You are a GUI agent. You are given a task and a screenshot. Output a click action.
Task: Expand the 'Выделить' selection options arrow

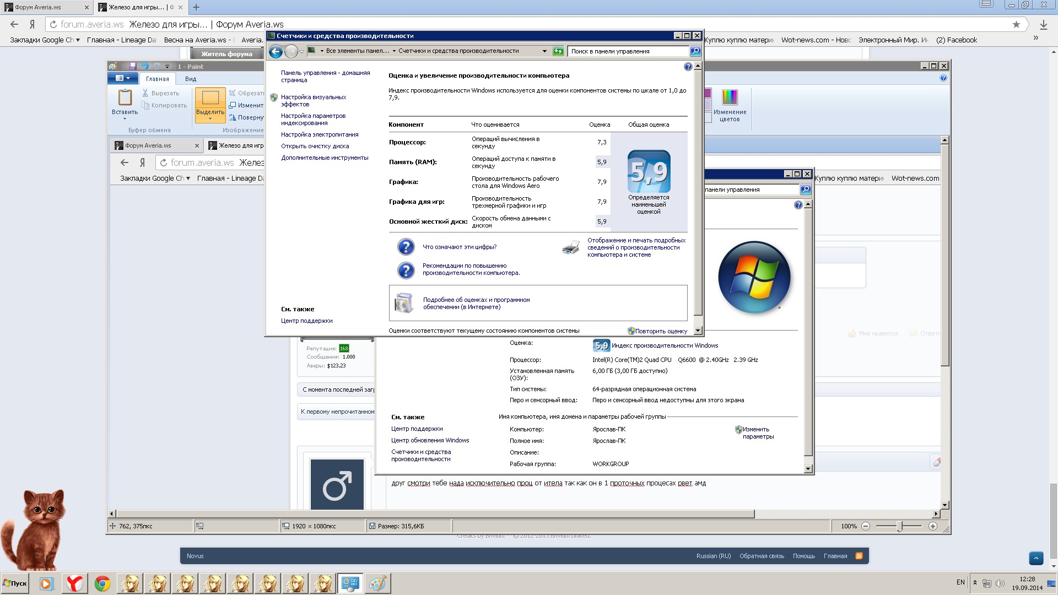(210, 119)
